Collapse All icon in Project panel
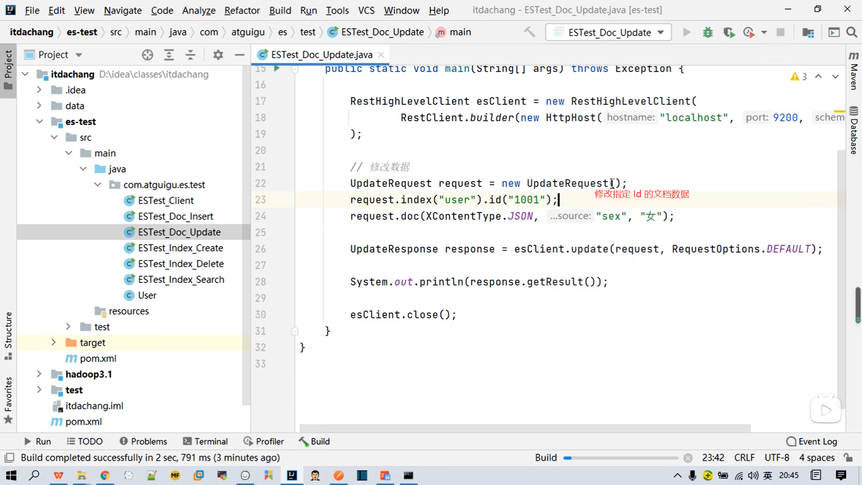862x485 pixels. [x=190, y=55]
